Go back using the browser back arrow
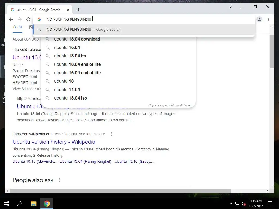 [11, 19]
